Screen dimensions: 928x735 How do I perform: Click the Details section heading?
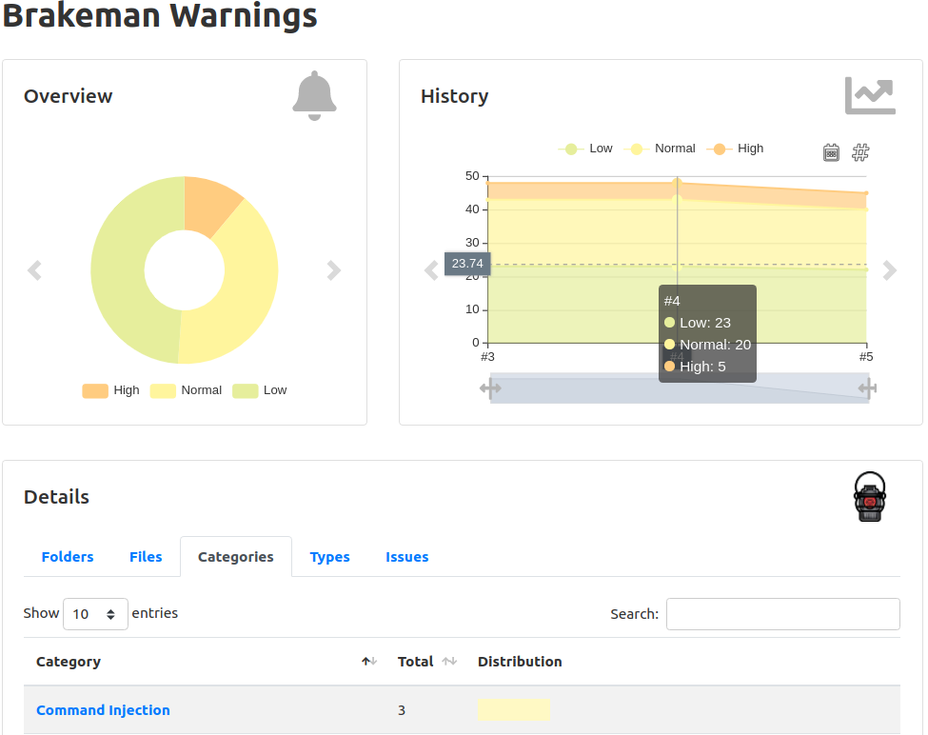click(56, 497)
